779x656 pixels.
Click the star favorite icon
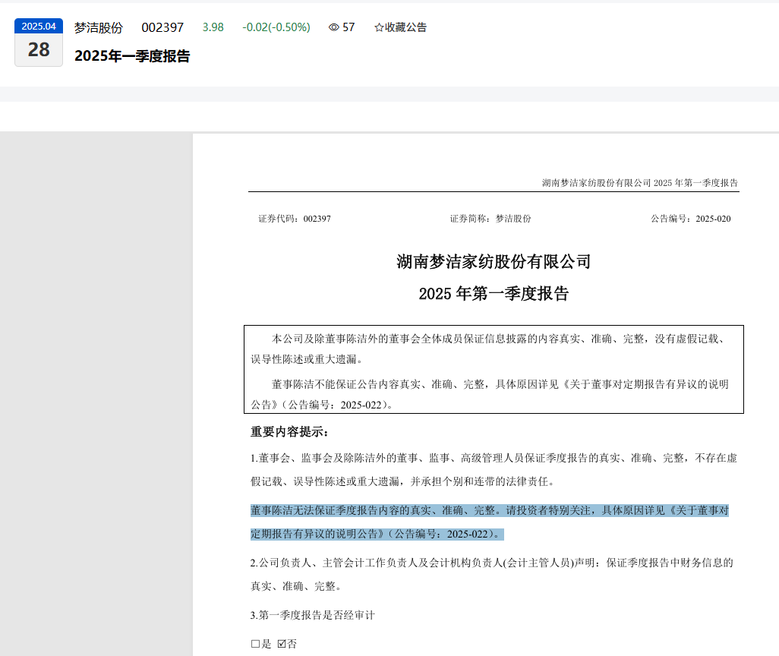pos(379,27)
